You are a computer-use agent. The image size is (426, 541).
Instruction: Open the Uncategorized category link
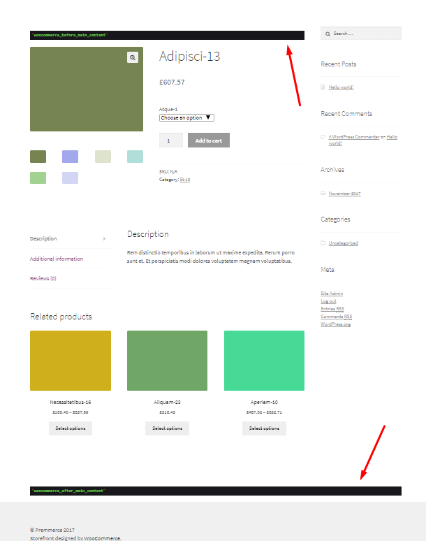click(x=344, y=243)
